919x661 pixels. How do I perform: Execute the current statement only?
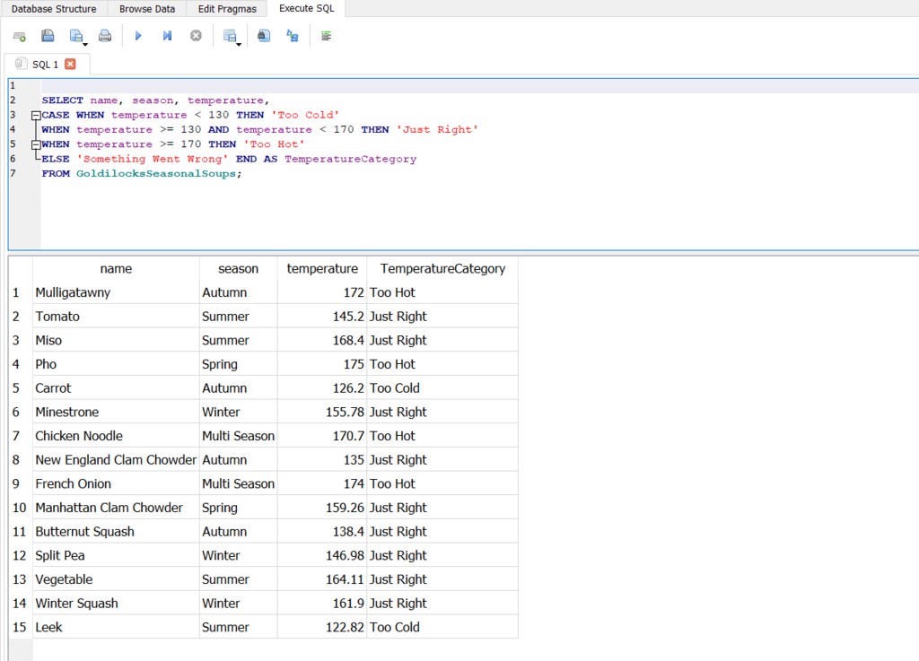[x=168, y=35]
